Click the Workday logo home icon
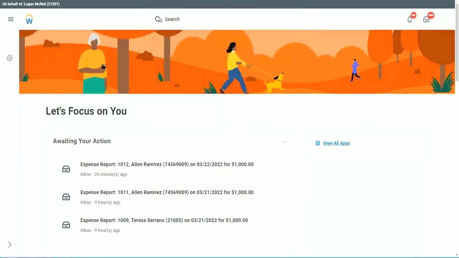The width and height of the screenshot is (459, 258). pyautogui.click(x=29, y=19)
